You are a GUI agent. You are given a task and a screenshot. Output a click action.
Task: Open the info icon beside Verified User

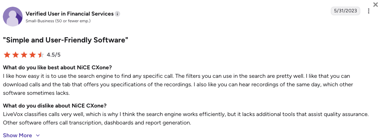[x=117, y=14]
